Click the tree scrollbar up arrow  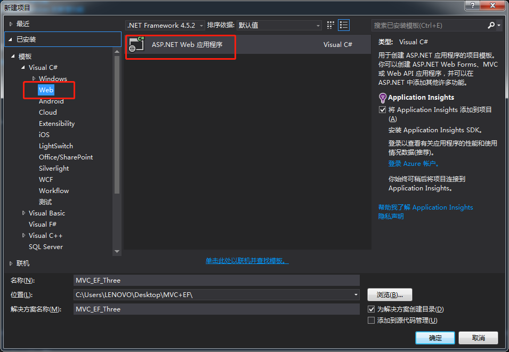[117, 51]
